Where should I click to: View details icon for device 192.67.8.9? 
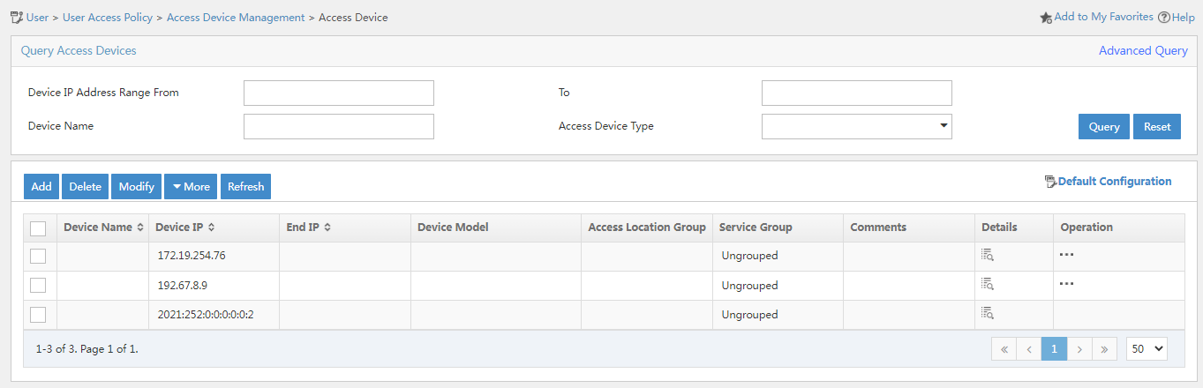[x=988, y=285]
